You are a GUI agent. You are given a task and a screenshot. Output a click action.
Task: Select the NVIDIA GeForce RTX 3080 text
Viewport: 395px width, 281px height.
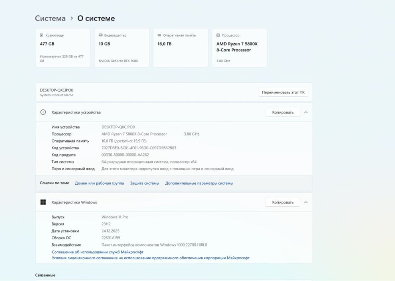click(x=118, y=61)
